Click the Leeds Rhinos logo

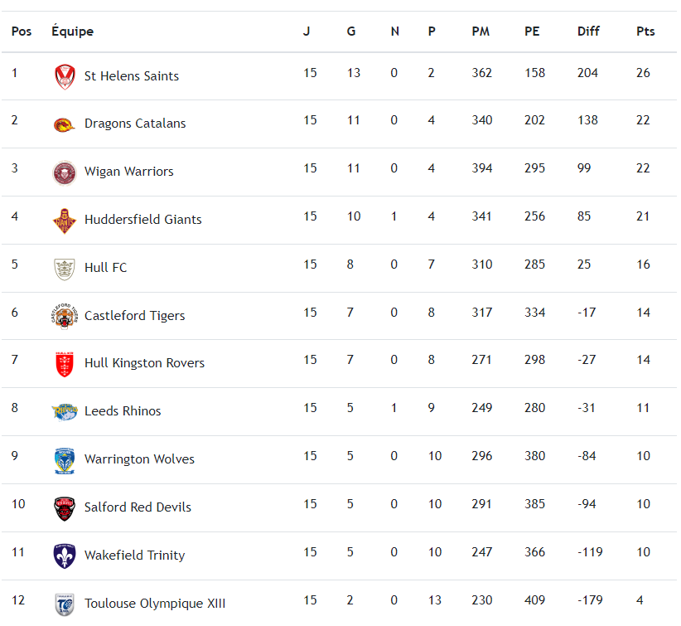click(64, 411)
